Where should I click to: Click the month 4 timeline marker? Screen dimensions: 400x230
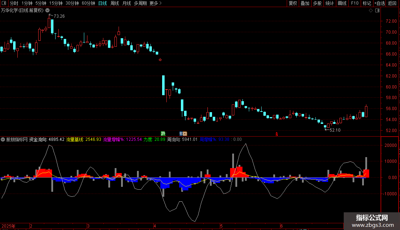(155, 226)
